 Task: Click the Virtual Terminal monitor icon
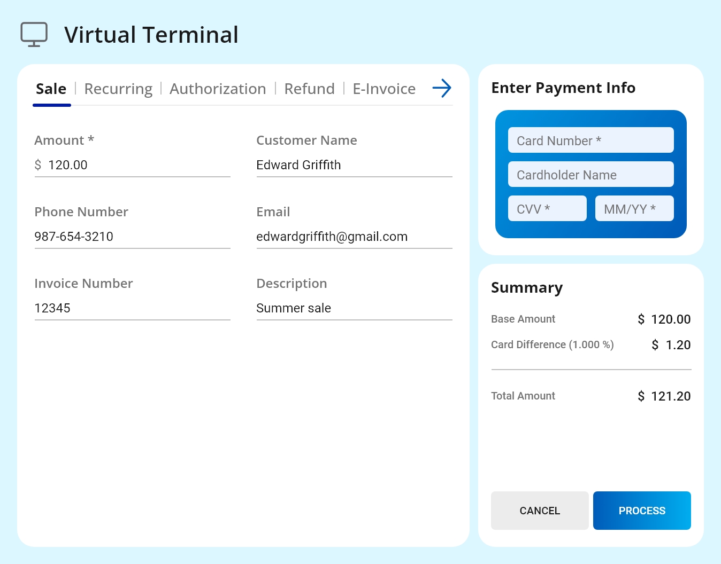pyautogui.click(x=34, y=34)
